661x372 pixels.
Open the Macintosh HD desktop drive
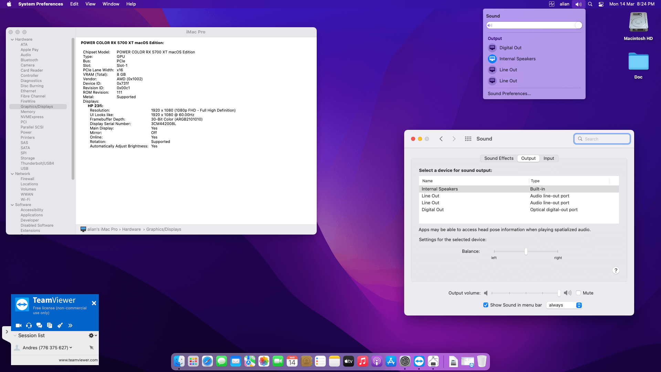638,27
